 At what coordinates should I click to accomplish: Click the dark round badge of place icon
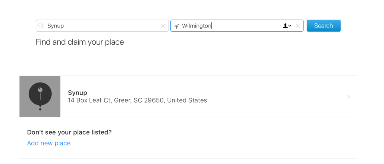tap(40, 94)
